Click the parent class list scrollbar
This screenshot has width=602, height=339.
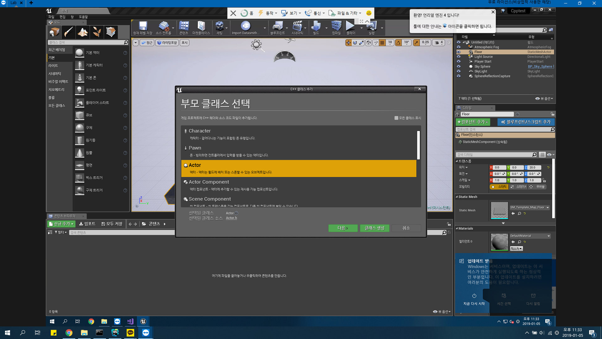pyautogui.click(x=418, y=145)
